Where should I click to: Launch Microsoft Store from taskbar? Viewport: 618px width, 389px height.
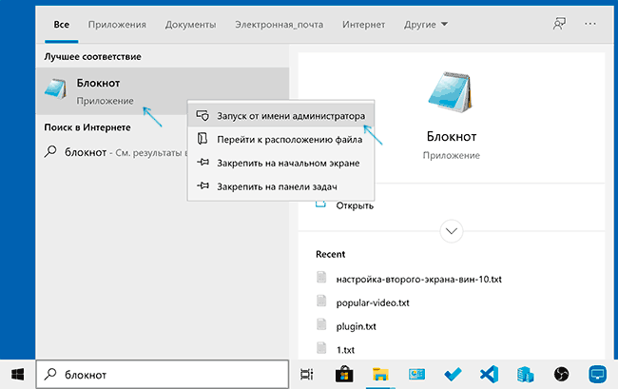343,375
